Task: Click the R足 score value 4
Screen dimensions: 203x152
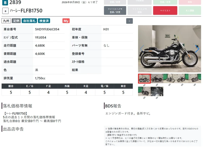Action: [86, 92]
